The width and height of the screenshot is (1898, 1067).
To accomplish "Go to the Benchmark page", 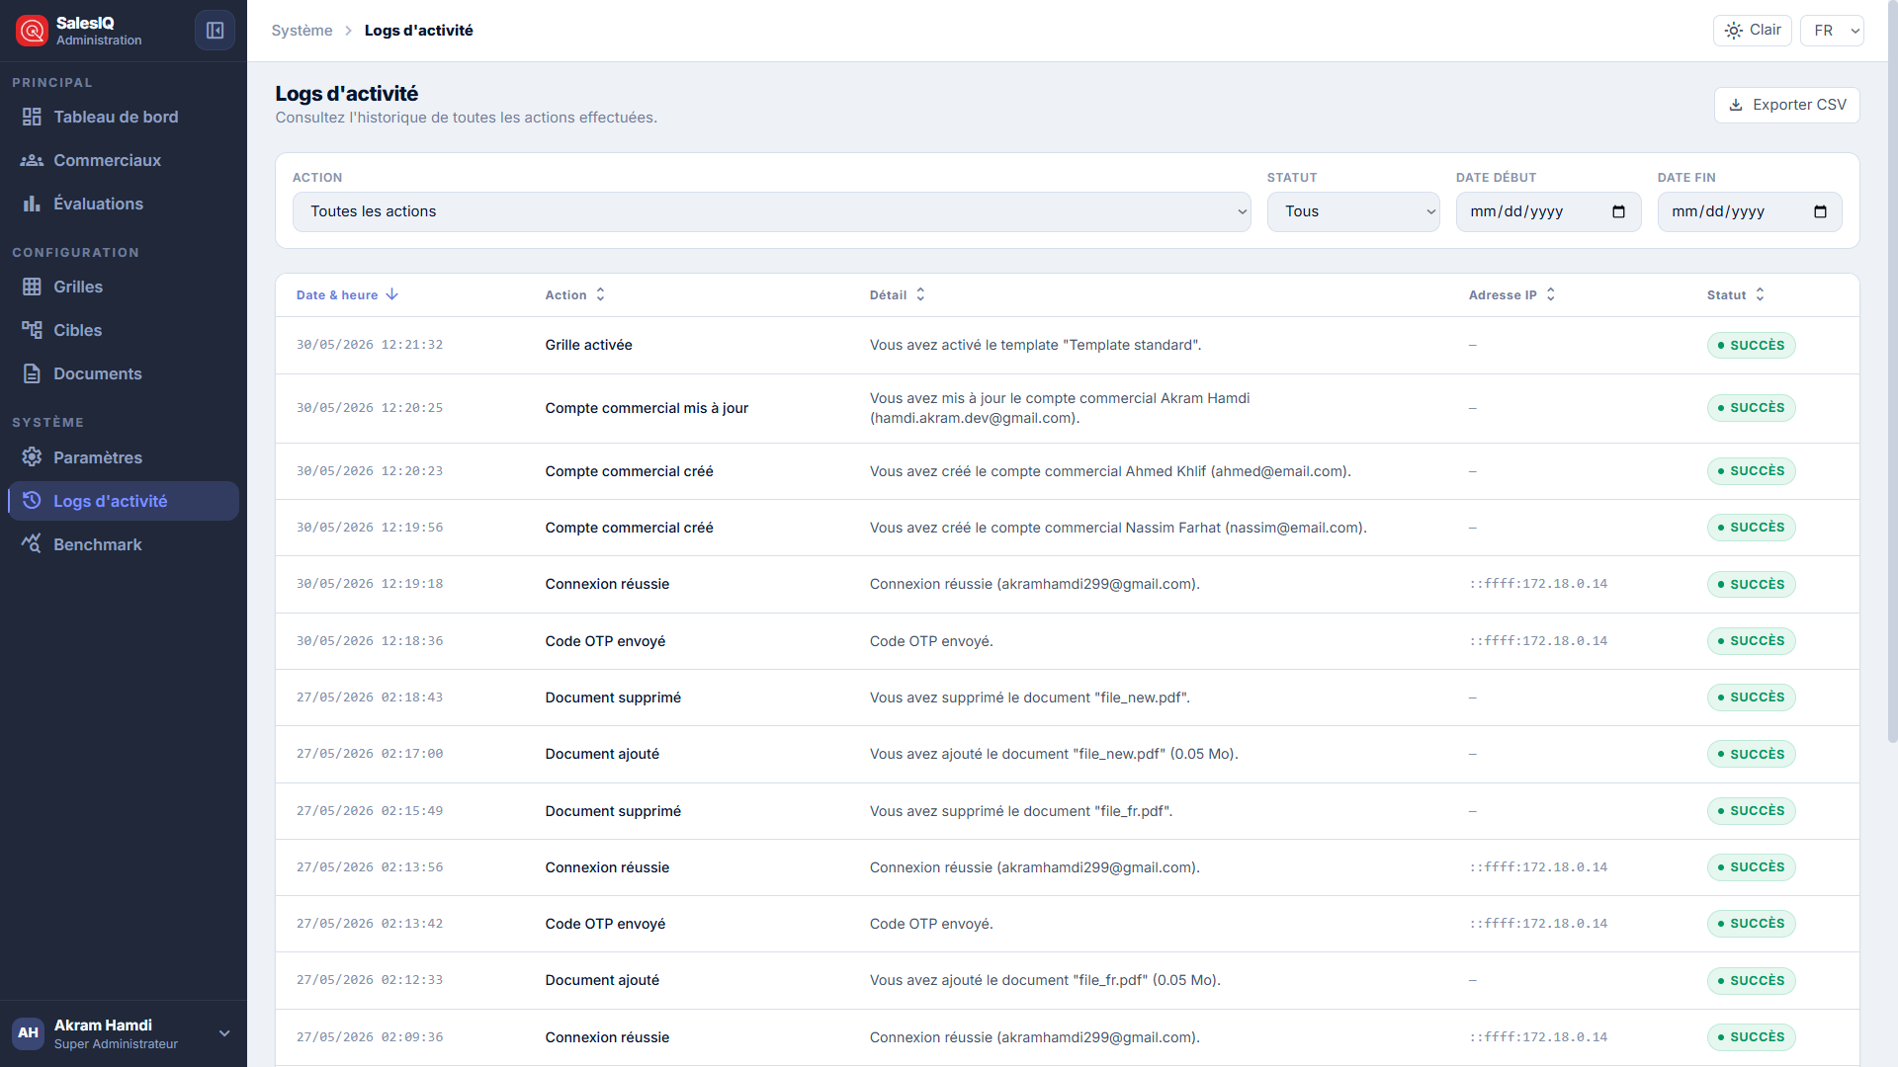I will (124, 544).
